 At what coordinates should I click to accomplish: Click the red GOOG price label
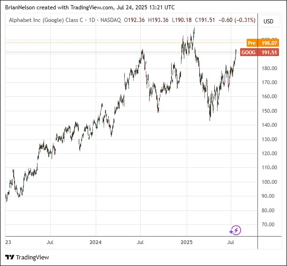[249, 52]
